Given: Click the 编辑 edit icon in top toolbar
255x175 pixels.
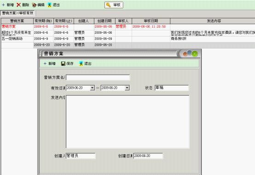Looking at the screenshot, I should [34, 5].
